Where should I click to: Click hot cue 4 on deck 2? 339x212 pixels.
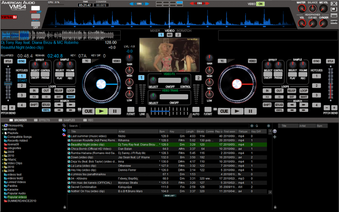coord(317,105)
